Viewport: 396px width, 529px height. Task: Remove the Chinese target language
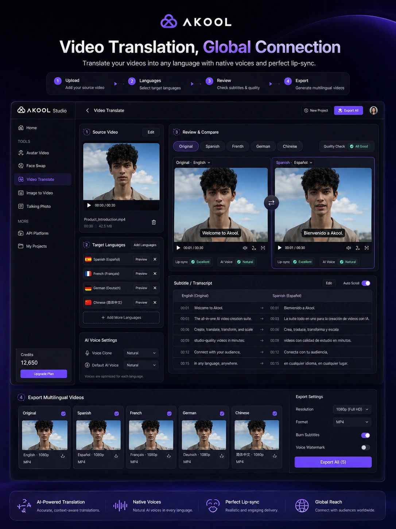click(x=155, y=302)
